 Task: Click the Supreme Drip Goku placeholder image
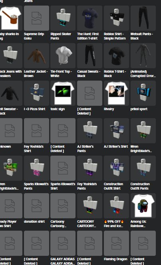(x=36, y=18)
